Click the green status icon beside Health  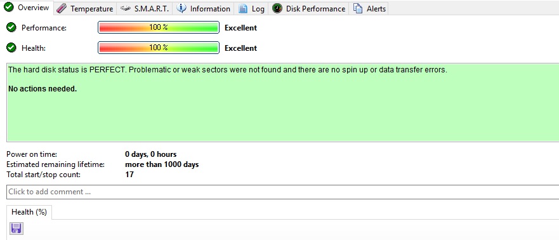[x=12, y=48]
